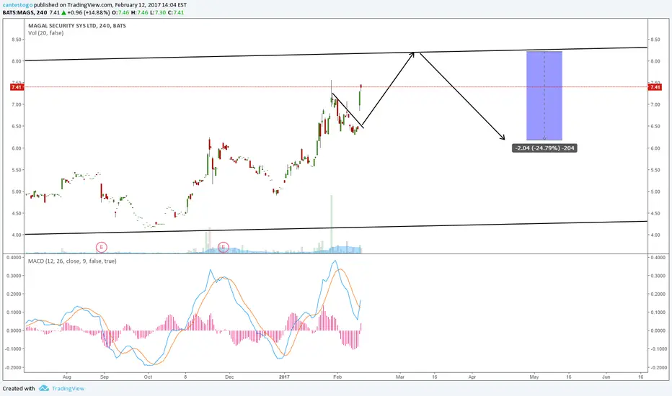Click the +0.96 (+14.88%) change value

coord(89,12)
